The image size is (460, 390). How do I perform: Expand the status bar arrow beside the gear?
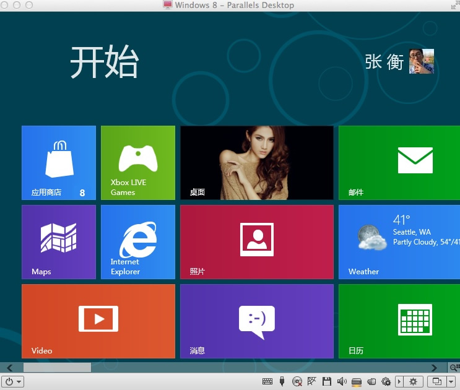(x=399, y=382)
